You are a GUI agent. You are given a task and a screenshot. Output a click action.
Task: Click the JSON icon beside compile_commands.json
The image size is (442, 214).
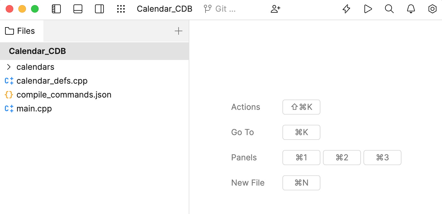[9, 95]
